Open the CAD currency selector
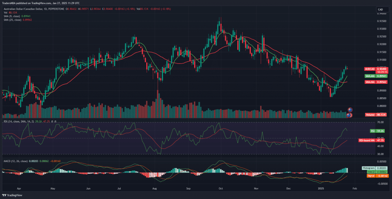This screenshot has width=392, height=199. pyautogui.click(x=381, y=10)
